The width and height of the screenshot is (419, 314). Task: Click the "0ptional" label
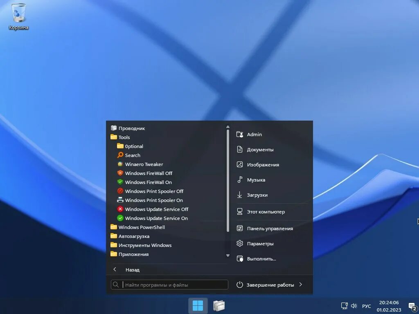(134, 146)
